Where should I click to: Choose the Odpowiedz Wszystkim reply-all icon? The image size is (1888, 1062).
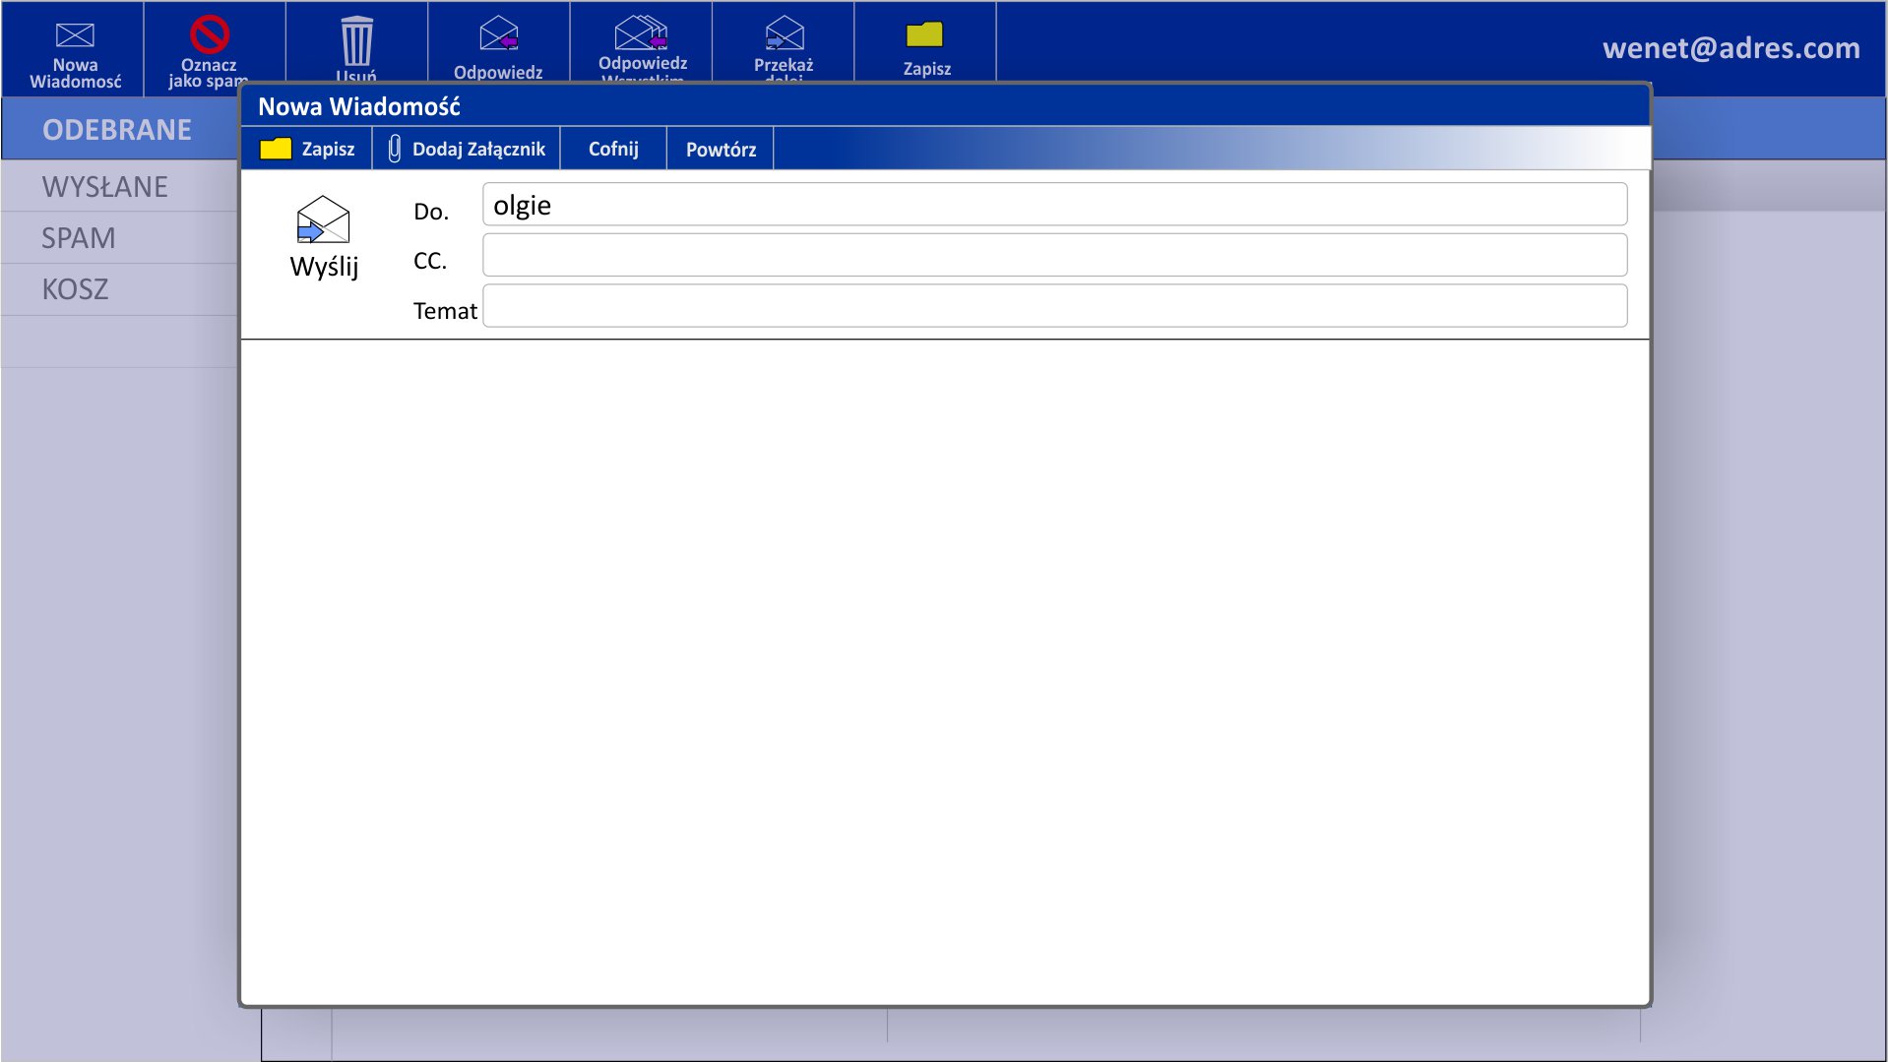pyautogui.click(x=642, y=32)
